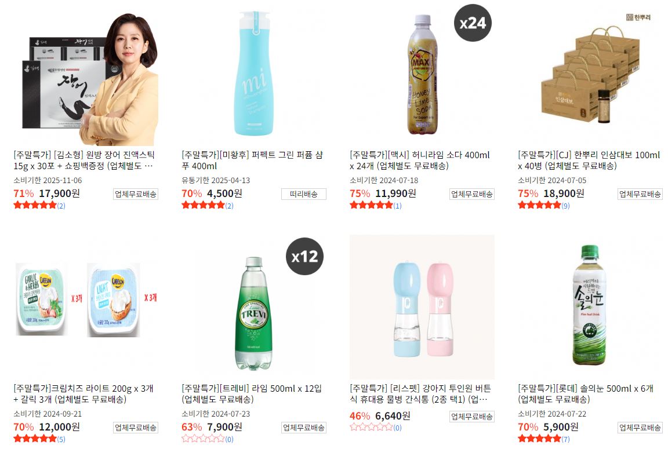This screenshot has width=668, height=456.
Task: Open the eel extract stick product image
Action: click(86, 73)
